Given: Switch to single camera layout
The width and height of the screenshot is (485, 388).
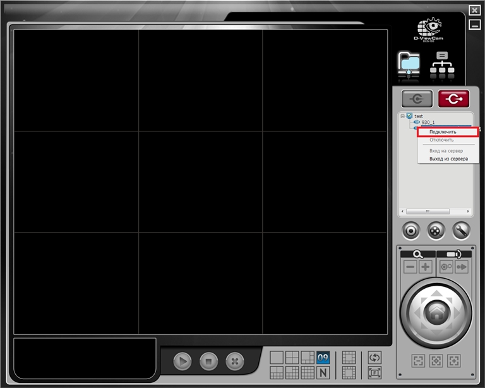Looking at the screenshot, I should 277,357.
